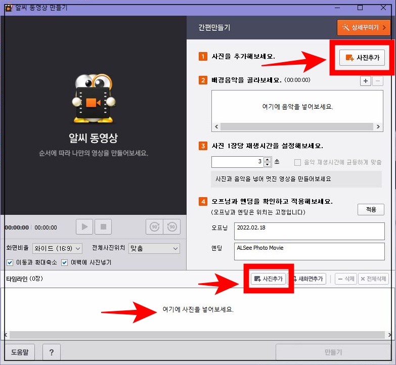Click the 새화면추가 button
396x365 pixels.
click(x=307, y=279)
